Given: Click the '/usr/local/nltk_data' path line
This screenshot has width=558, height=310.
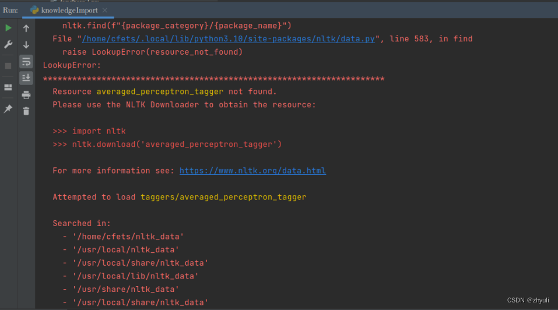Looking at the screenshot, I should click(x=121, y=250).
